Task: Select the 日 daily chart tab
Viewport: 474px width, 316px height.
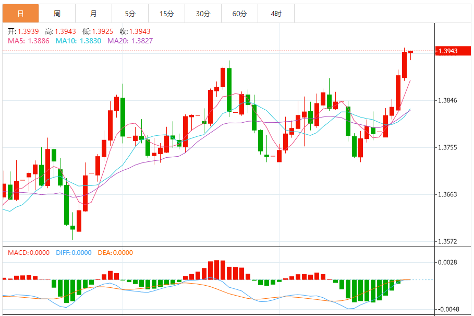Action: 20,14
